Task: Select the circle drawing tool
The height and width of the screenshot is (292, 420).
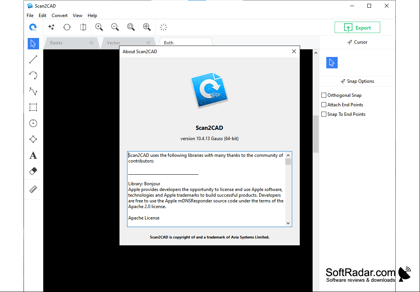Action: [33, 123]
